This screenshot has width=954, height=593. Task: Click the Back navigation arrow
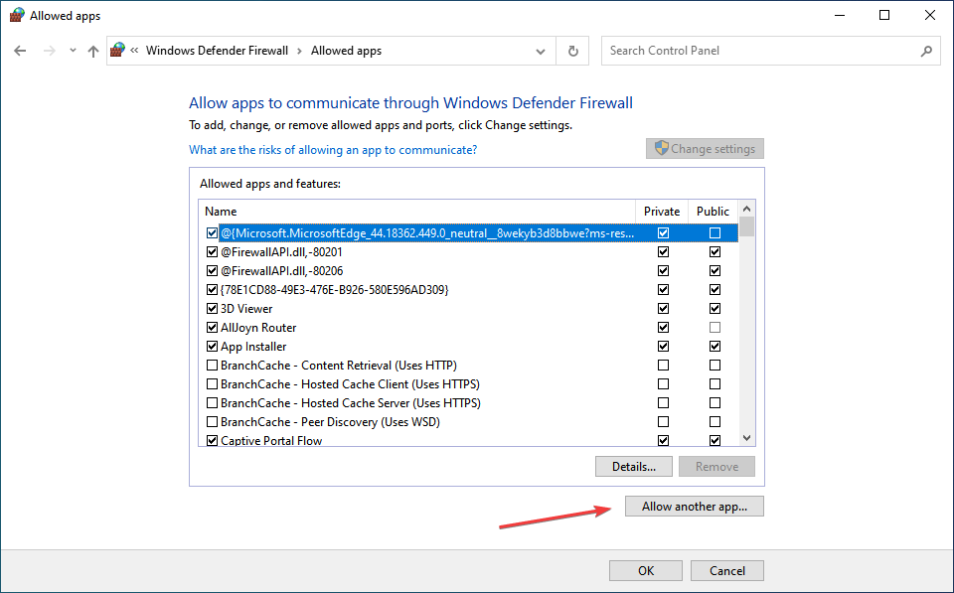[20, 51]
